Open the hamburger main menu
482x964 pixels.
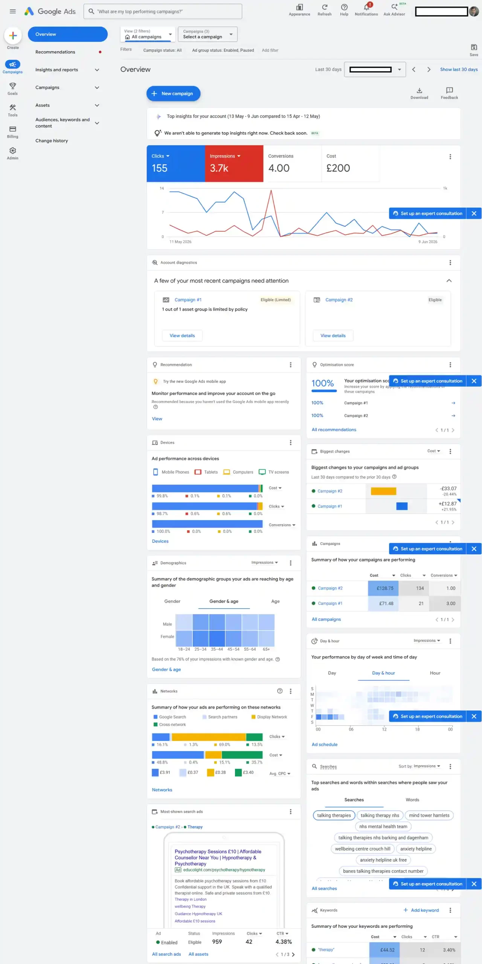[12, 11]
